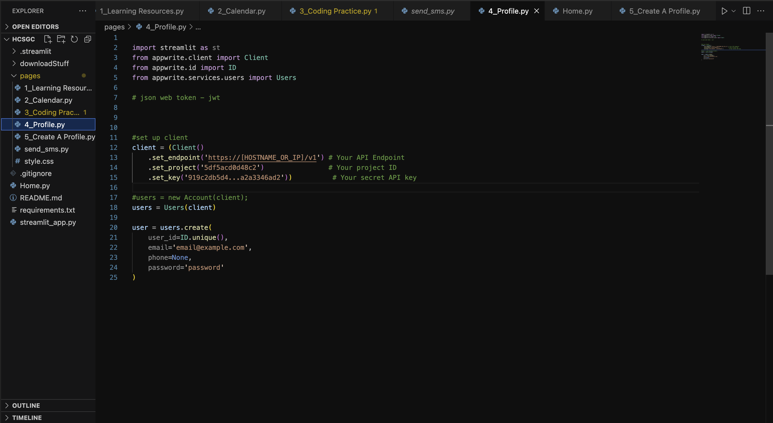This screenshot has height=423, width=773.
Task: Collapse all folders in explorer
Action: click(88, 39)
